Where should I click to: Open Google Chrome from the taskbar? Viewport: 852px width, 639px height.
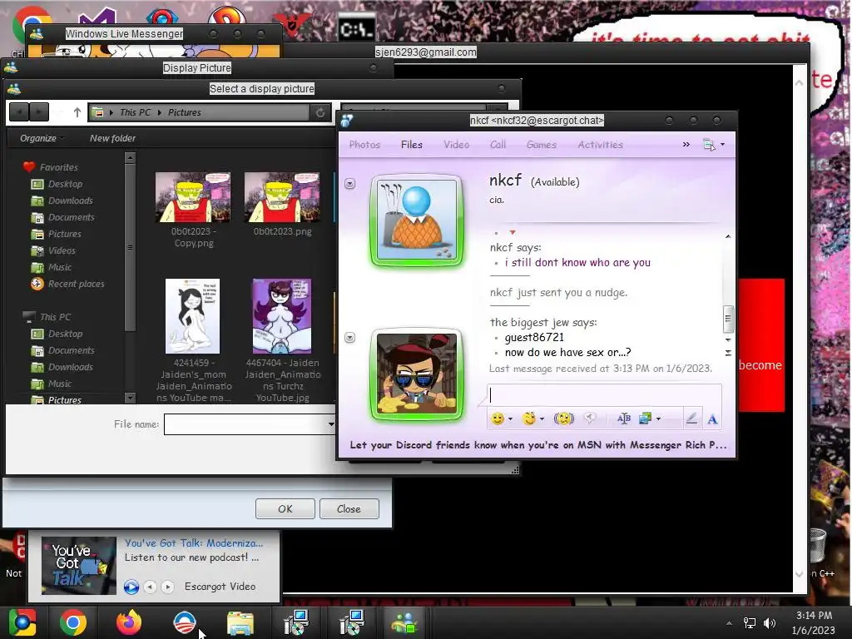click(73, 622)
